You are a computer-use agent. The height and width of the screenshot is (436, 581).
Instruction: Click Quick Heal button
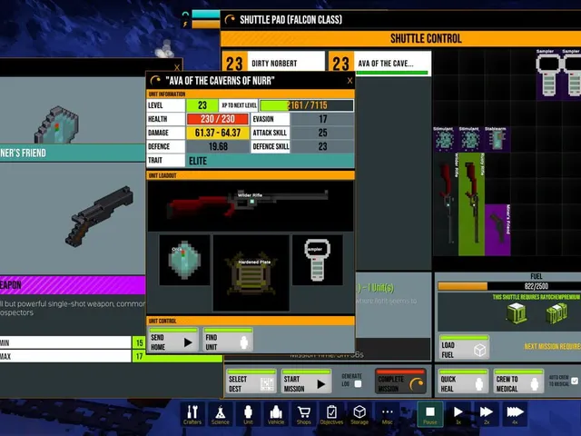click(464, 381)
